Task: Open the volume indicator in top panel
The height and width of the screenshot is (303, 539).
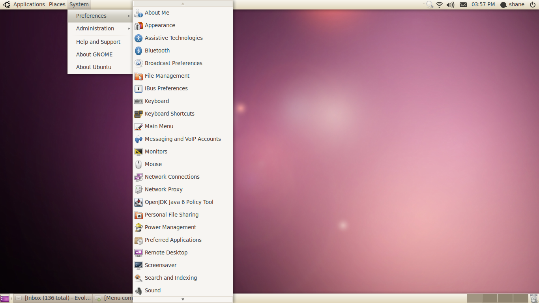Action: point(450,5)
